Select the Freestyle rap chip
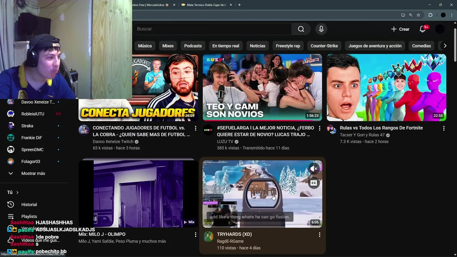 [288, 46]
